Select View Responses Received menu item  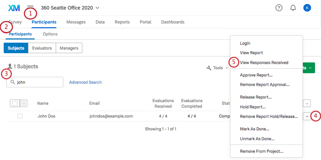tap(264, 62)
